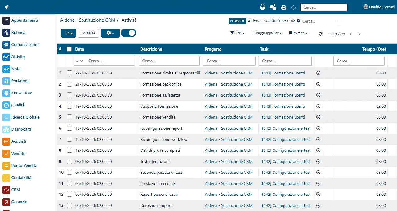Open the activities clock icon with badge 10
The width and height of the screenshot is (397, 211).
(x=262, y=7)
